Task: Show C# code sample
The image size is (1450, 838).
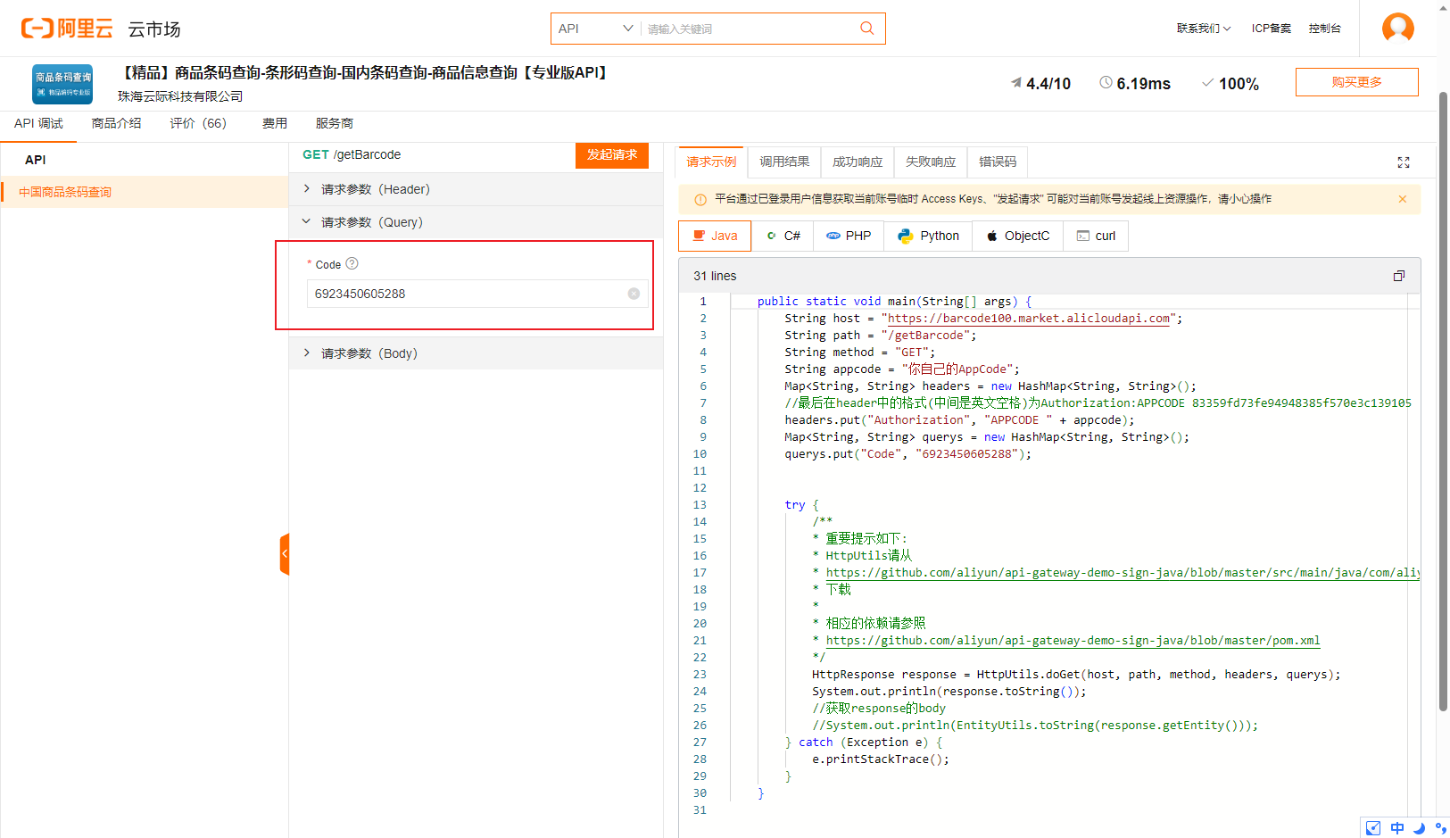Action: tap(783, 236)
